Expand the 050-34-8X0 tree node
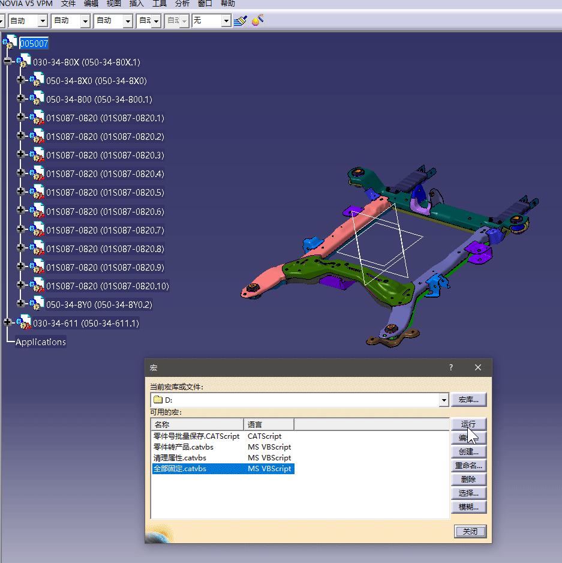Image resolution: width=562 pixels, height=563 pixels. (20, 80)
